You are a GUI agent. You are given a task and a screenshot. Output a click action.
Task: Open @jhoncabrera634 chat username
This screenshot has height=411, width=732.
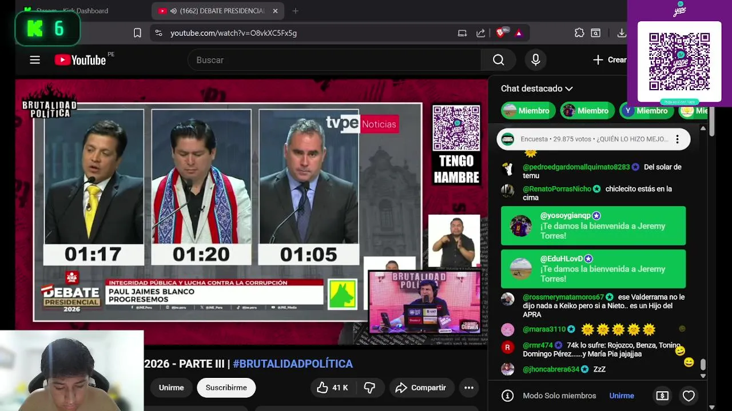coord(551,369)
